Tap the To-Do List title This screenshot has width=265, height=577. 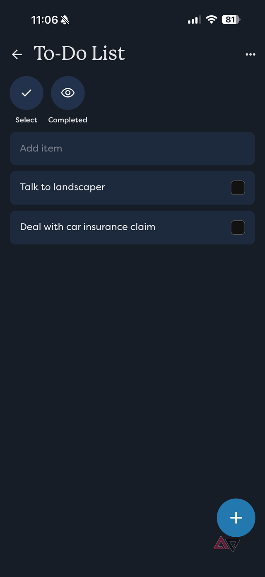pyautogui.click(x=79, y=54)
